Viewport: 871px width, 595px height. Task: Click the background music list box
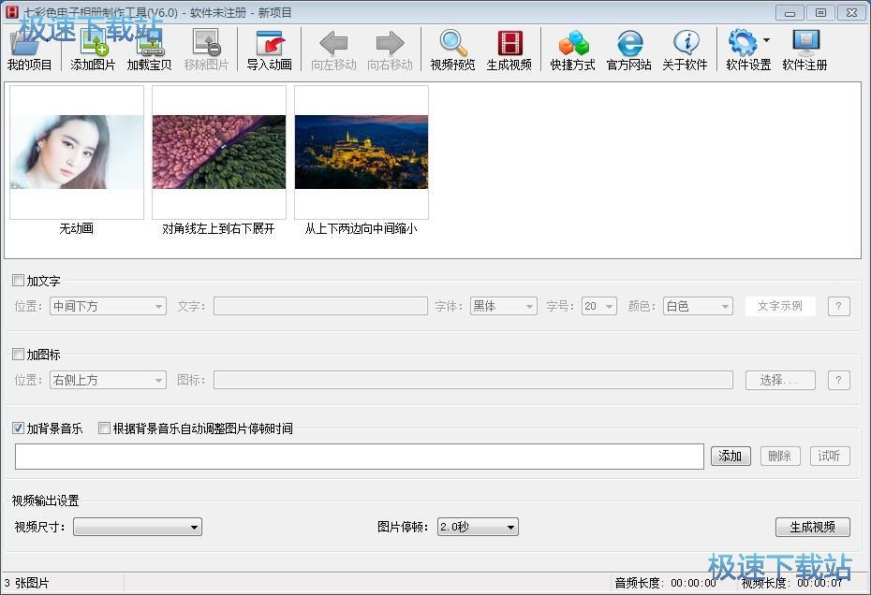[360, 457]
